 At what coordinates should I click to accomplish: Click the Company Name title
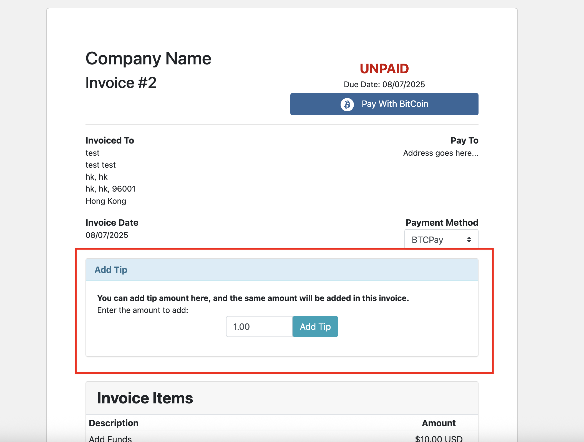148,59
